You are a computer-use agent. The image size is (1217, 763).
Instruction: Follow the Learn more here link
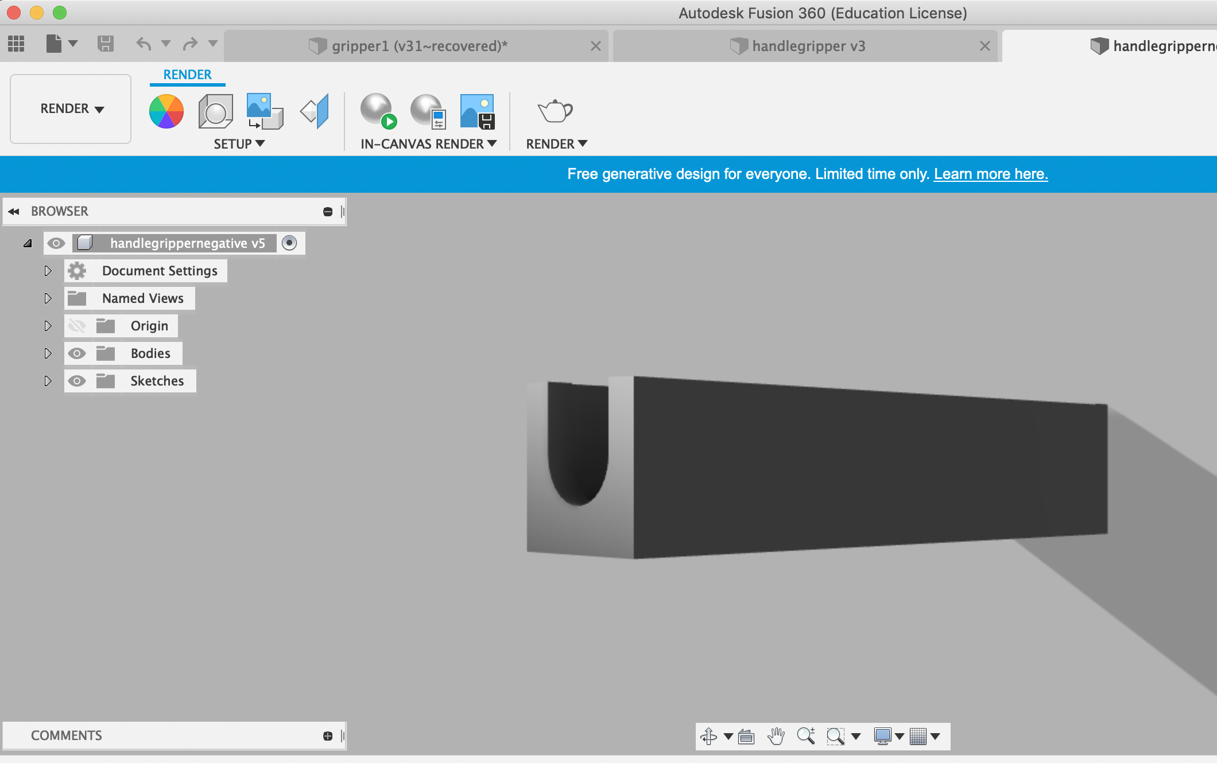coord(990,174)
